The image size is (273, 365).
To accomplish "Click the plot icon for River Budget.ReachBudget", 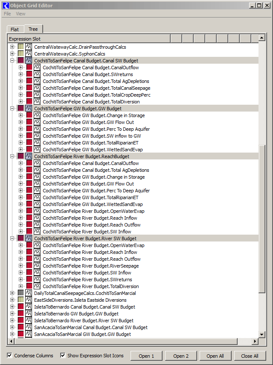I will 29,156.
